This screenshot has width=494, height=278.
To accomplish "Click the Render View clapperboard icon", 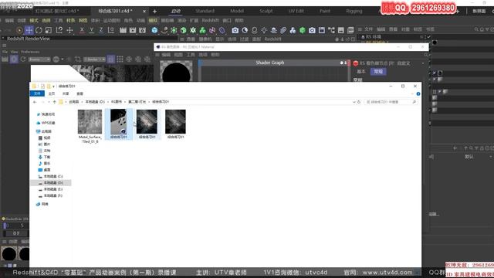I will tap(123, 30).
